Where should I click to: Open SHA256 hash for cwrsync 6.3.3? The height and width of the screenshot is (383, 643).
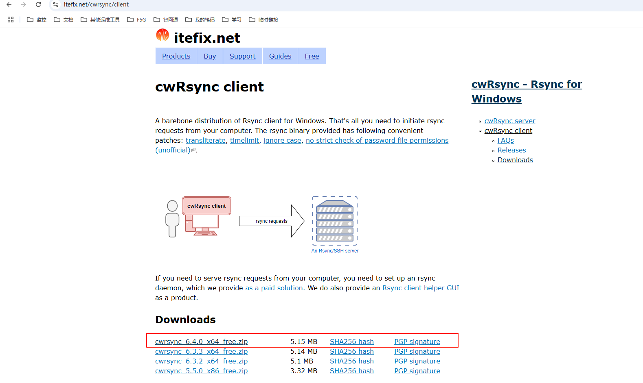pos(351,351)
